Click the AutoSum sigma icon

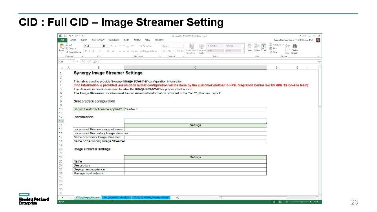(x=271, y=45)
